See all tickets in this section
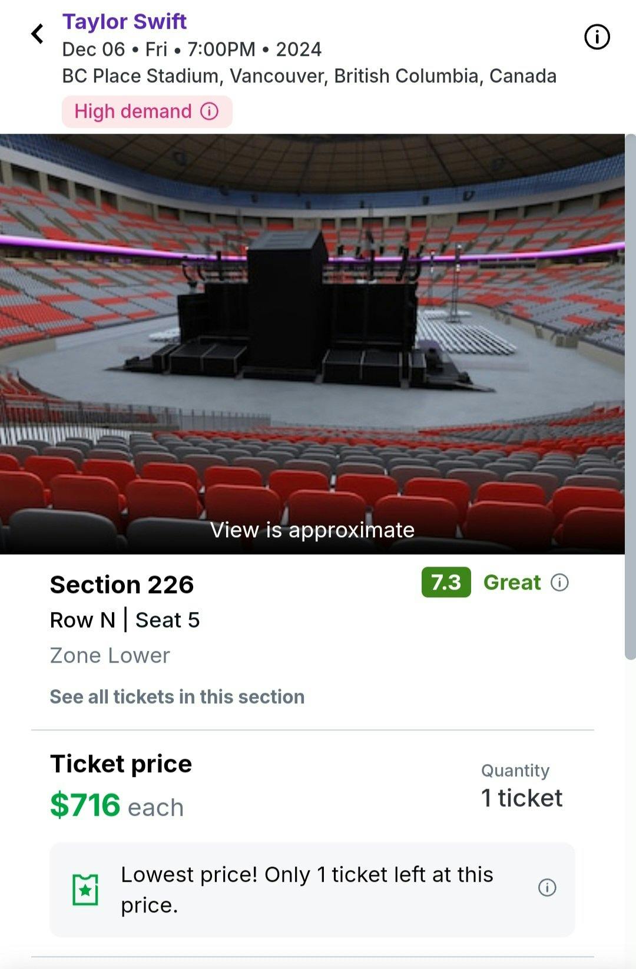Viewport: 636px width, 969px height. pos(177,697)
